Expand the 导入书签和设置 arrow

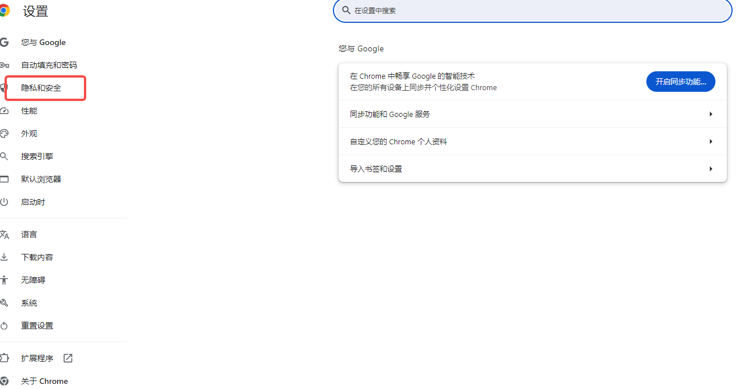[x=711, y=169]
